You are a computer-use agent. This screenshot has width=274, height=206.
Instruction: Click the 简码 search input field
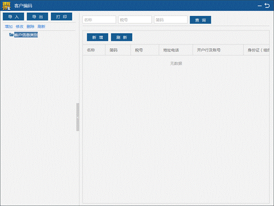tap(171, 20)
